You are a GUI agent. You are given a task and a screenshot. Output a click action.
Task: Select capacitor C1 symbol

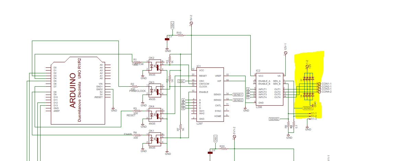tap(167, 39)
